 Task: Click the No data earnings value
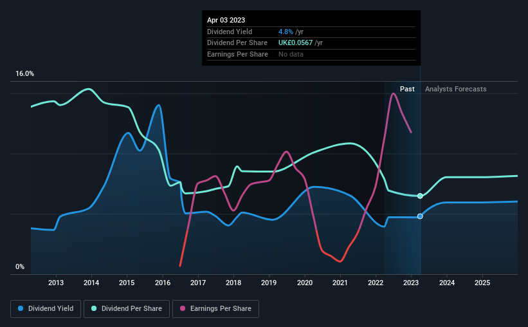tap(291, 54)
